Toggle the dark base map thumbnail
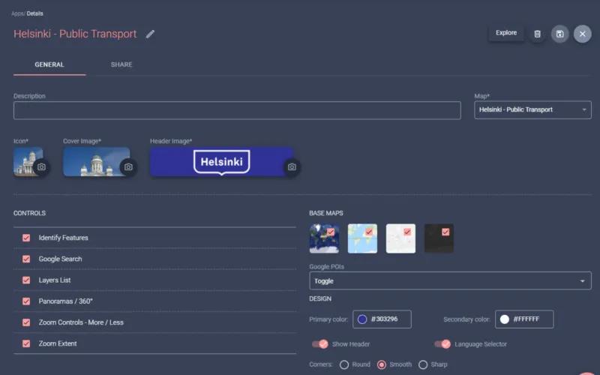600x375 pixels. (439, 238)
